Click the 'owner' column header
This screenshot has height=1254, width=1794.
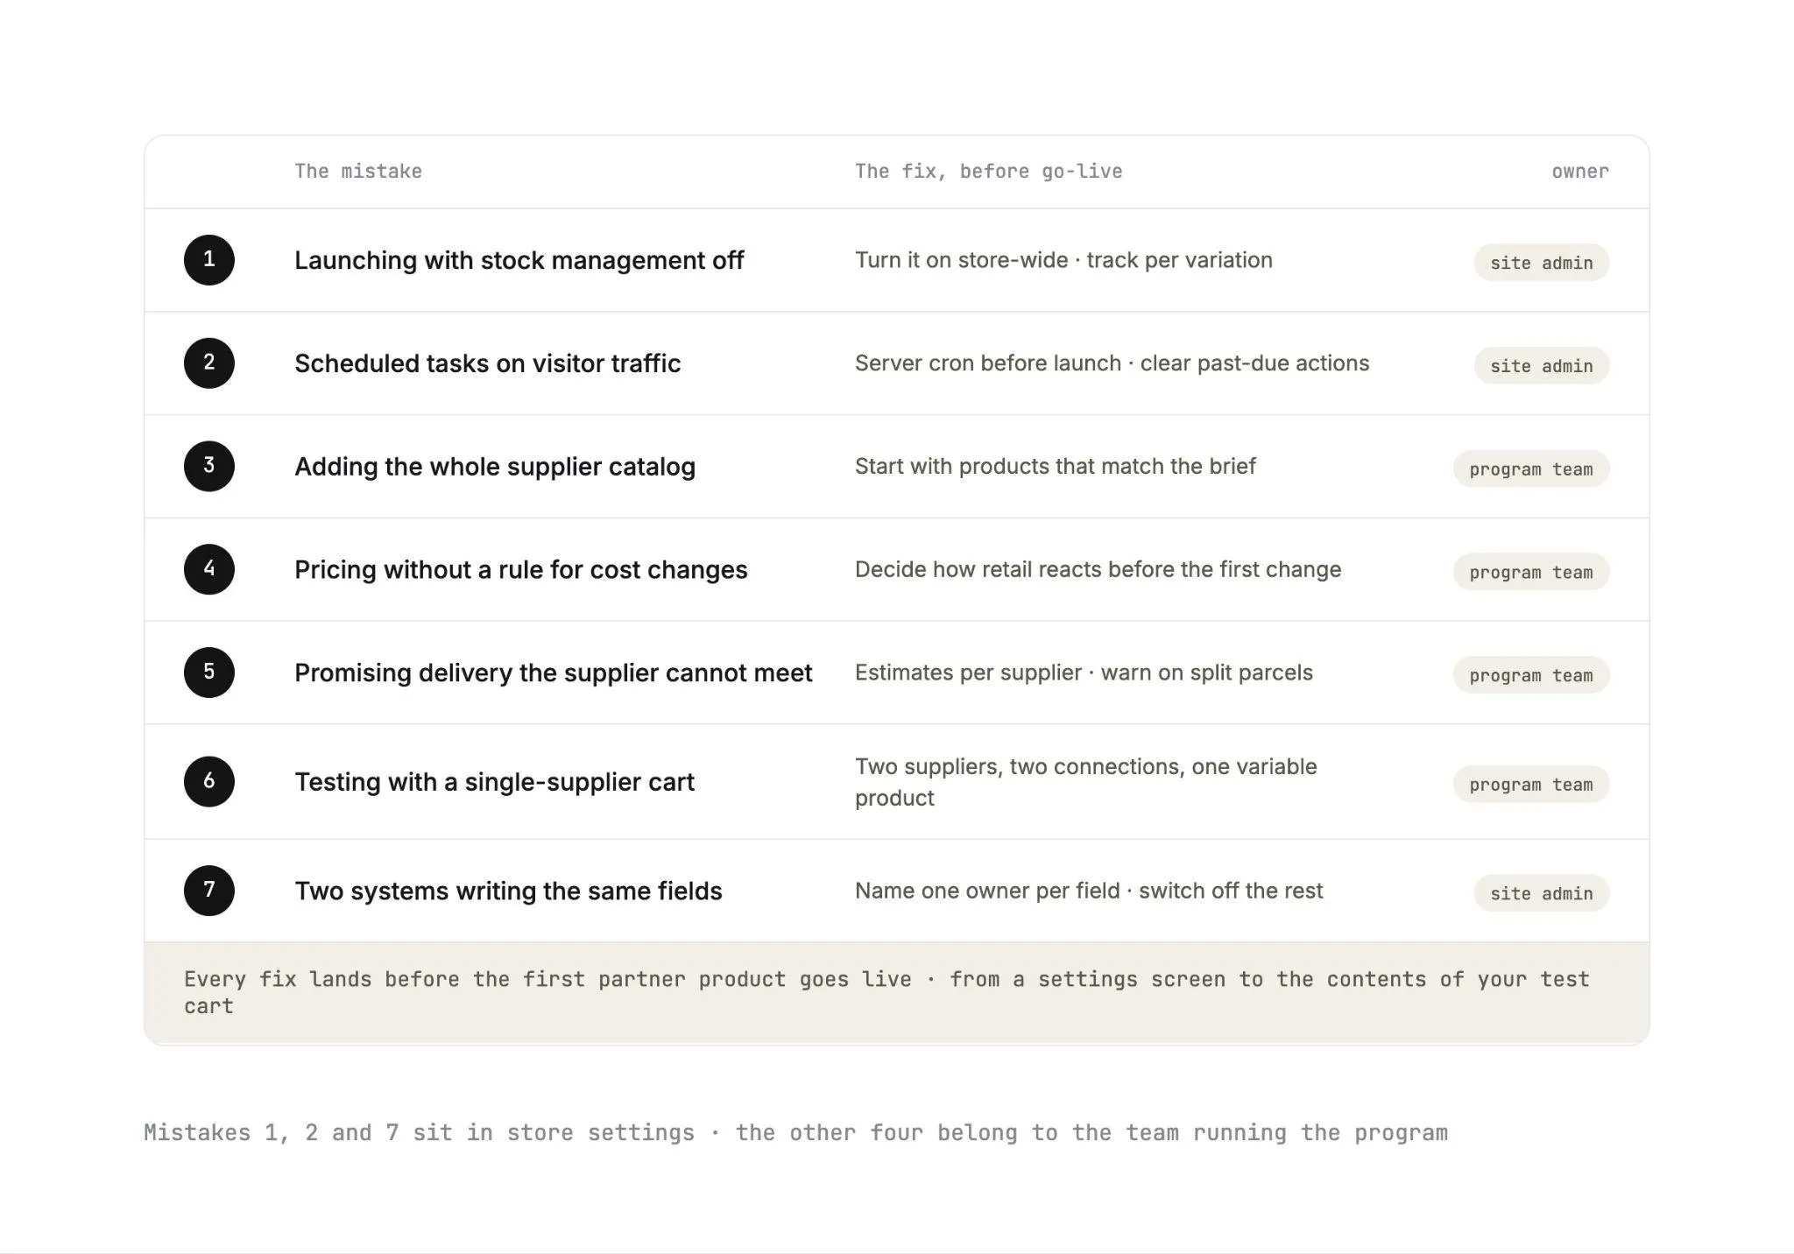tap(1580, 172)
